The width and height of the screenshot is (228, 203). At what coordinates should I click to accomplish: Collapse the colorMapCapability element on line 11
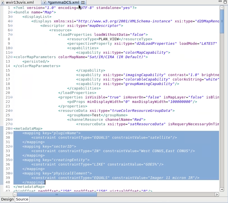(x=11, y=53)
